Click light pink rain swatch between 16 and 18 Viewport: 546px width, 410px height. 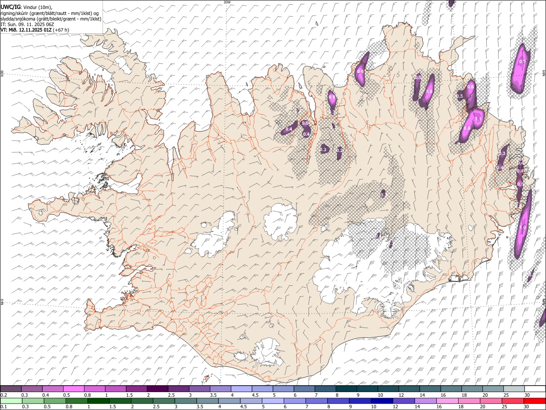(x=447, y=401)
